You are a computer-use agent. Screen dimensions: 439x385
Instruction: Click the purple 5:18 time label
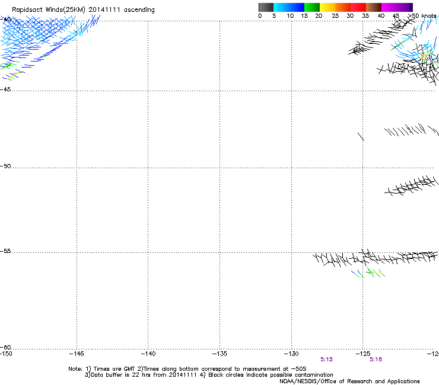376,360
